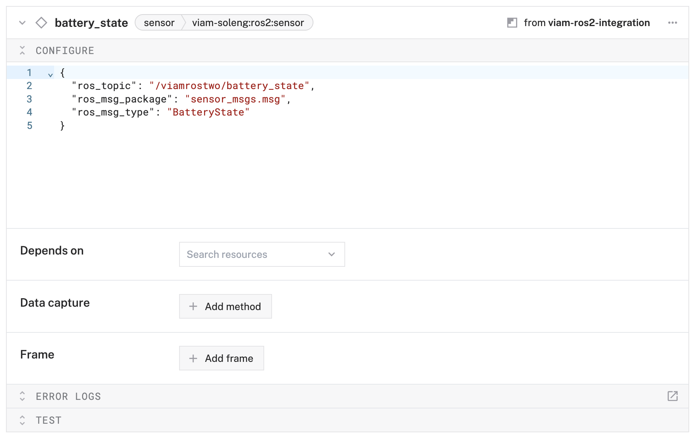This screenshot has width=697, height=439.
Task: Open the Depends on dropdown chevron
Action: point(331,254)
